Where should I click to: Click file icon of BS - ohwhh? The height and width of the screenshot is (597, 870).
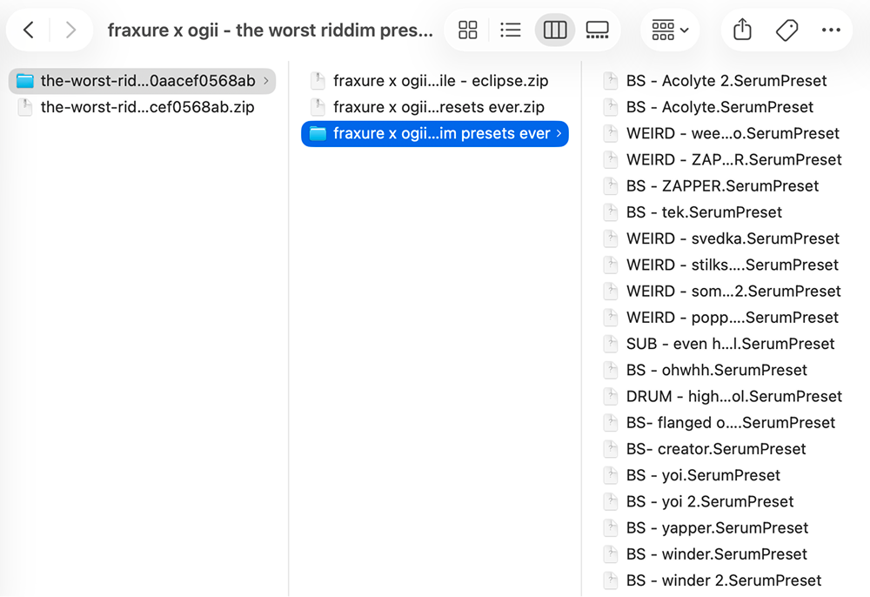pyautogui.click(x=611, y=370)
